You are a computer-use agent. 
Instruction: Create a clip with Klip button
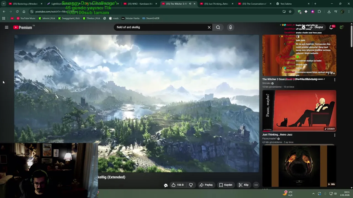point(244,185)
